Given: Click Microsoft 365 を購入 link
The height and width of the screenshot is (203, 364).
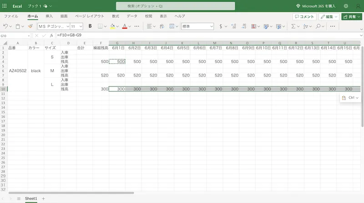Looking at the screenshot, I should [x=316, y=6].
